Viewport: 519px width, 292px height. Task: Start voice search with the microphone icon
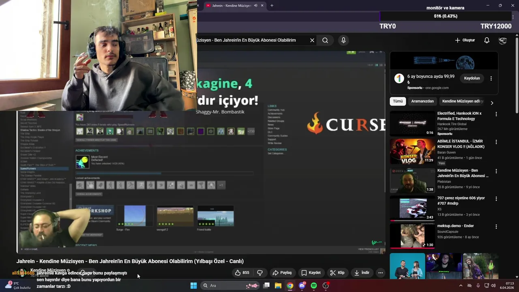tap(343, 40)
